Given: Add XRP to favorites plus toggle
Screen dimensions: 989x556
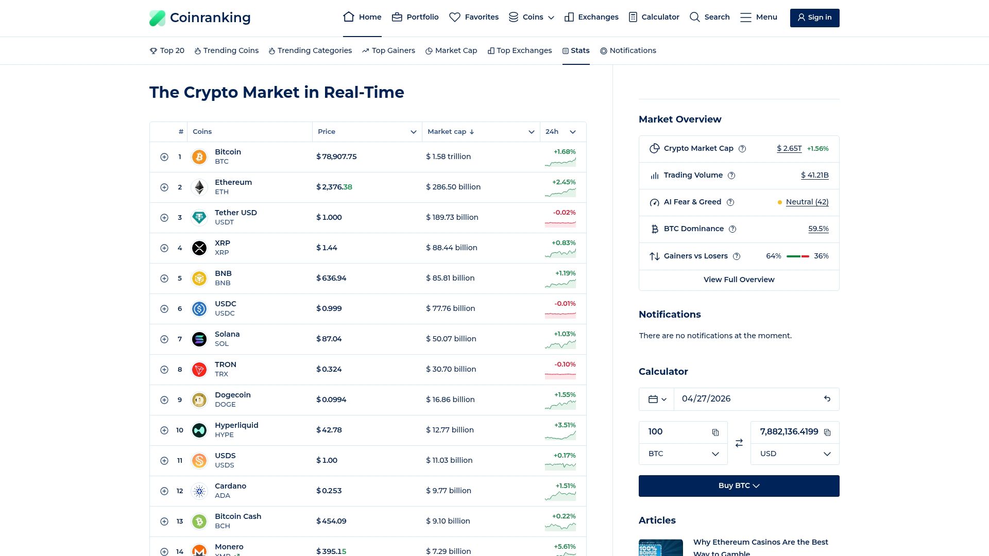Looking at the screenshot, I should click(x=164, y=248).
